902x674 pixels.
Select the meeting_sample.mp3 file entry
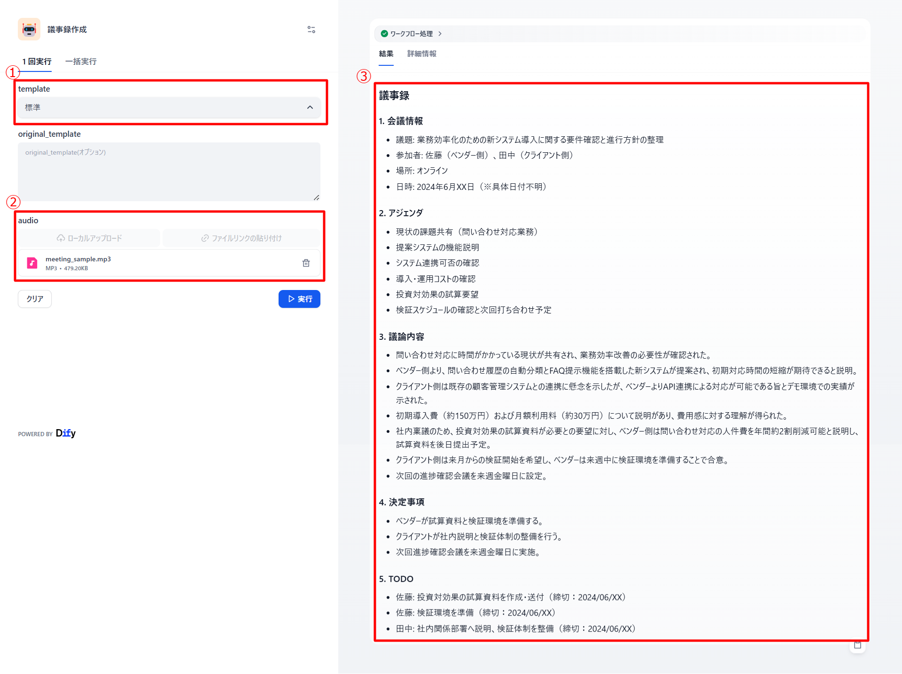(x=164, y=263)
